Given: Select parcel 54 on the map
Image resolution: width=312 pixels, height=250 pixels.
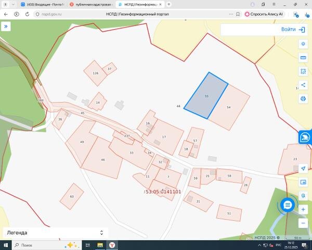Looking at the screenshot, I should coord(229,107).
